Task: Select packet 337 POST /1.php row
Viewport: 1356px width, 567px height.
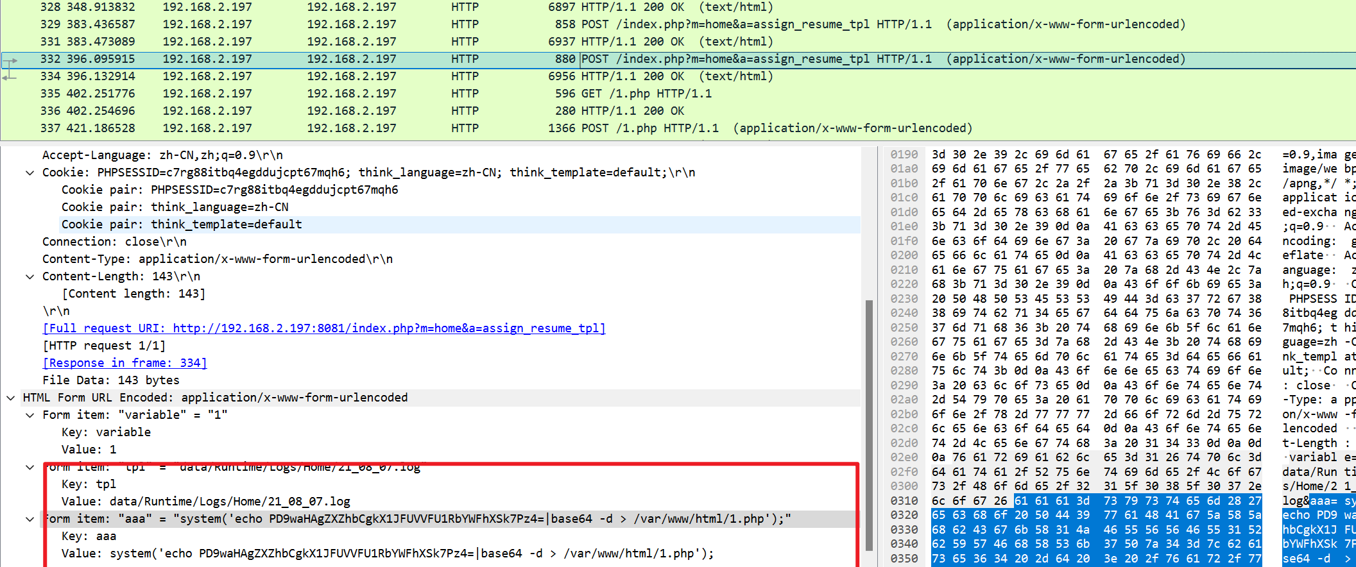Action: pyautogui.click(x=678, y=128)
